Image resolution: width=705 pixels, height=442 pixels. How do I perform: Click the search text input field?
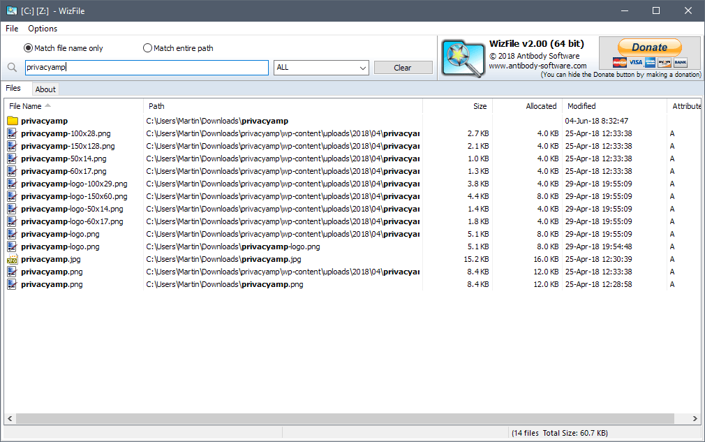point(147,68)
